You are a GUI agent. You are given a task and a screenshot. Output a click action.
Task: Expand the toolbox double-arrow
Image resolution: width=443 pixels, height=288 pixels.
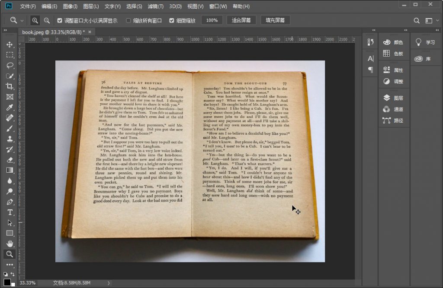coord(5,30)
